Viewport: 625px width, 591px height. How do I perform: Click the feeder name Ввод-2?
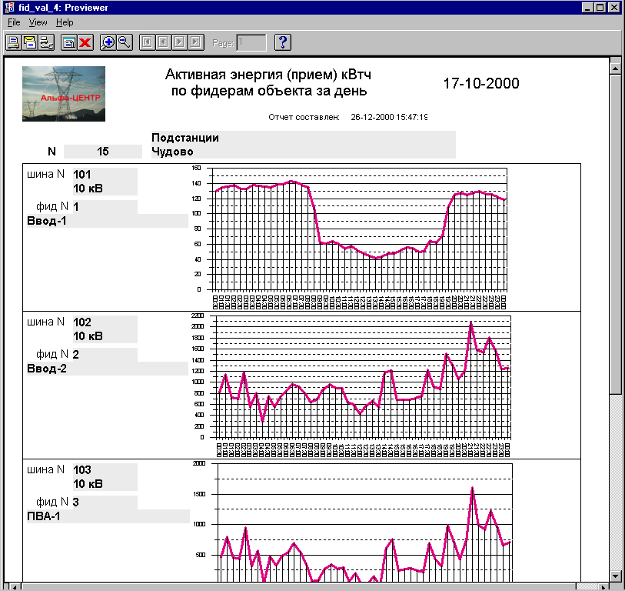coord(47,369)
